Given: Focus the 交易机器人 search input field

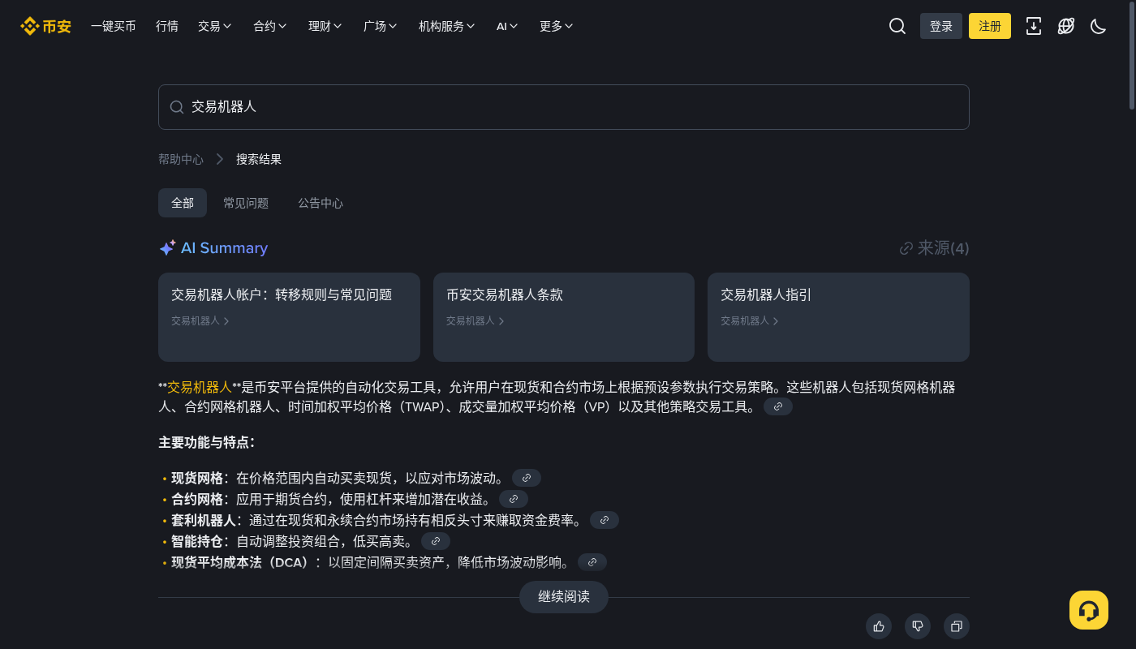Looking at the screenshot, I should [x=564, y=107].
